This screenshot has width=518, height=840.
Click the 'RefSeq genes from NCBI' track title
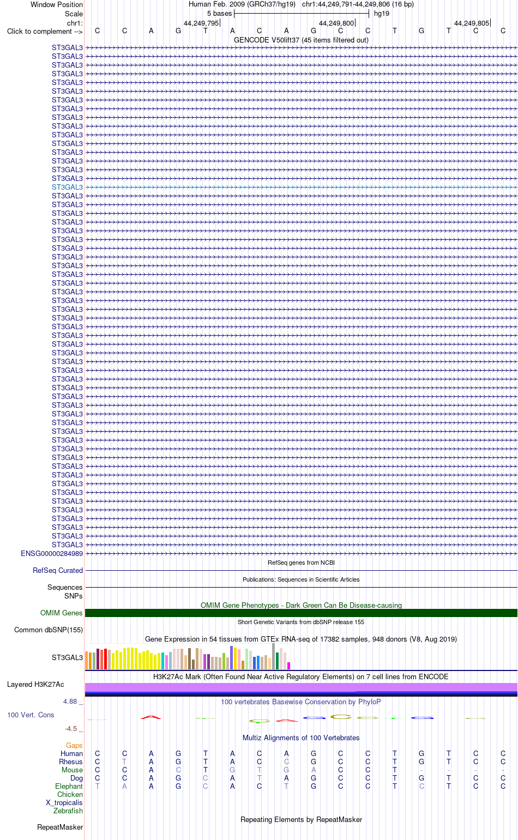[x=301, y=563]
